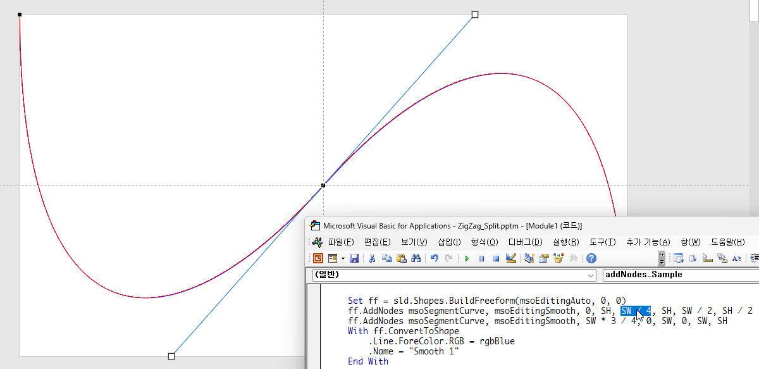Open the Object Browser icon

[x=558, y=258]
